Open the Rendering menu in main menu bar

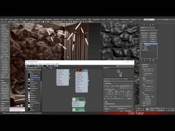click(x=56, y=19)
